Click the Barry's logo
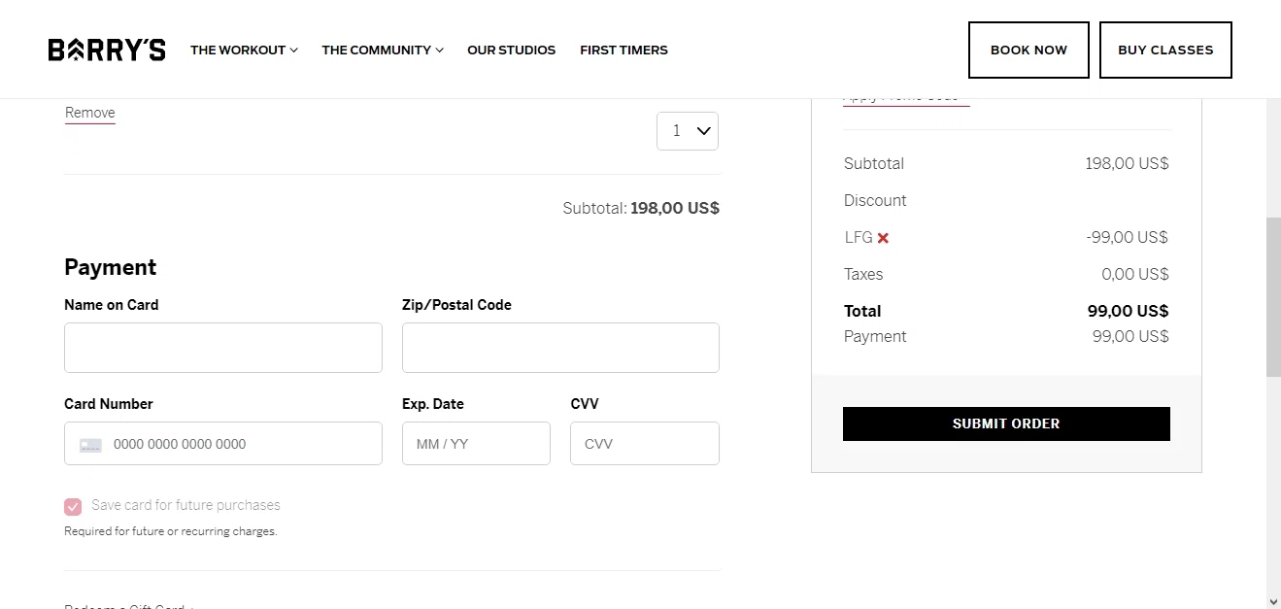The image size is (1281, 609). pos(107,51)
